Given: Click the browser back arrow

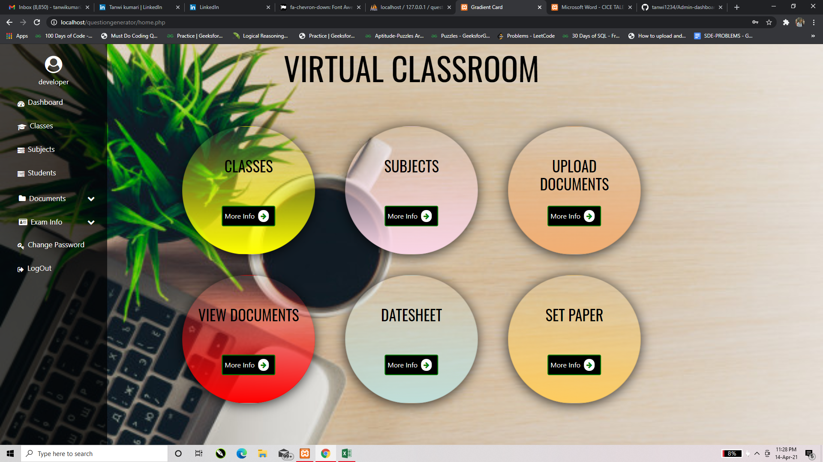Looking at the screenshot, I should tap(9, 22).
